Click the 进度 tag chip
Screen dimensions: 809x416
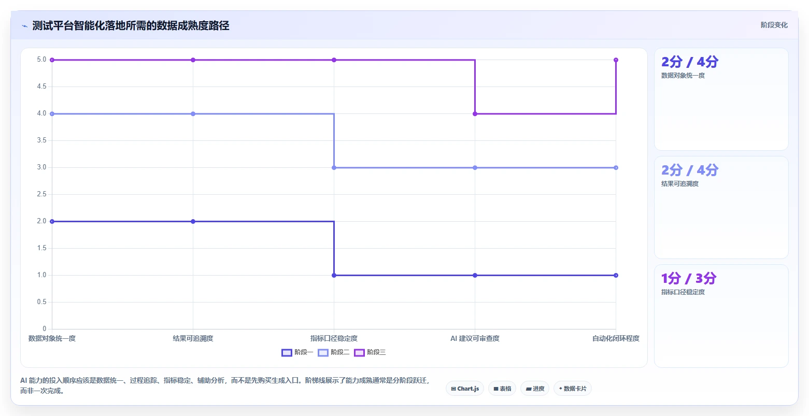pyautogui.click(x=535, y=389)
